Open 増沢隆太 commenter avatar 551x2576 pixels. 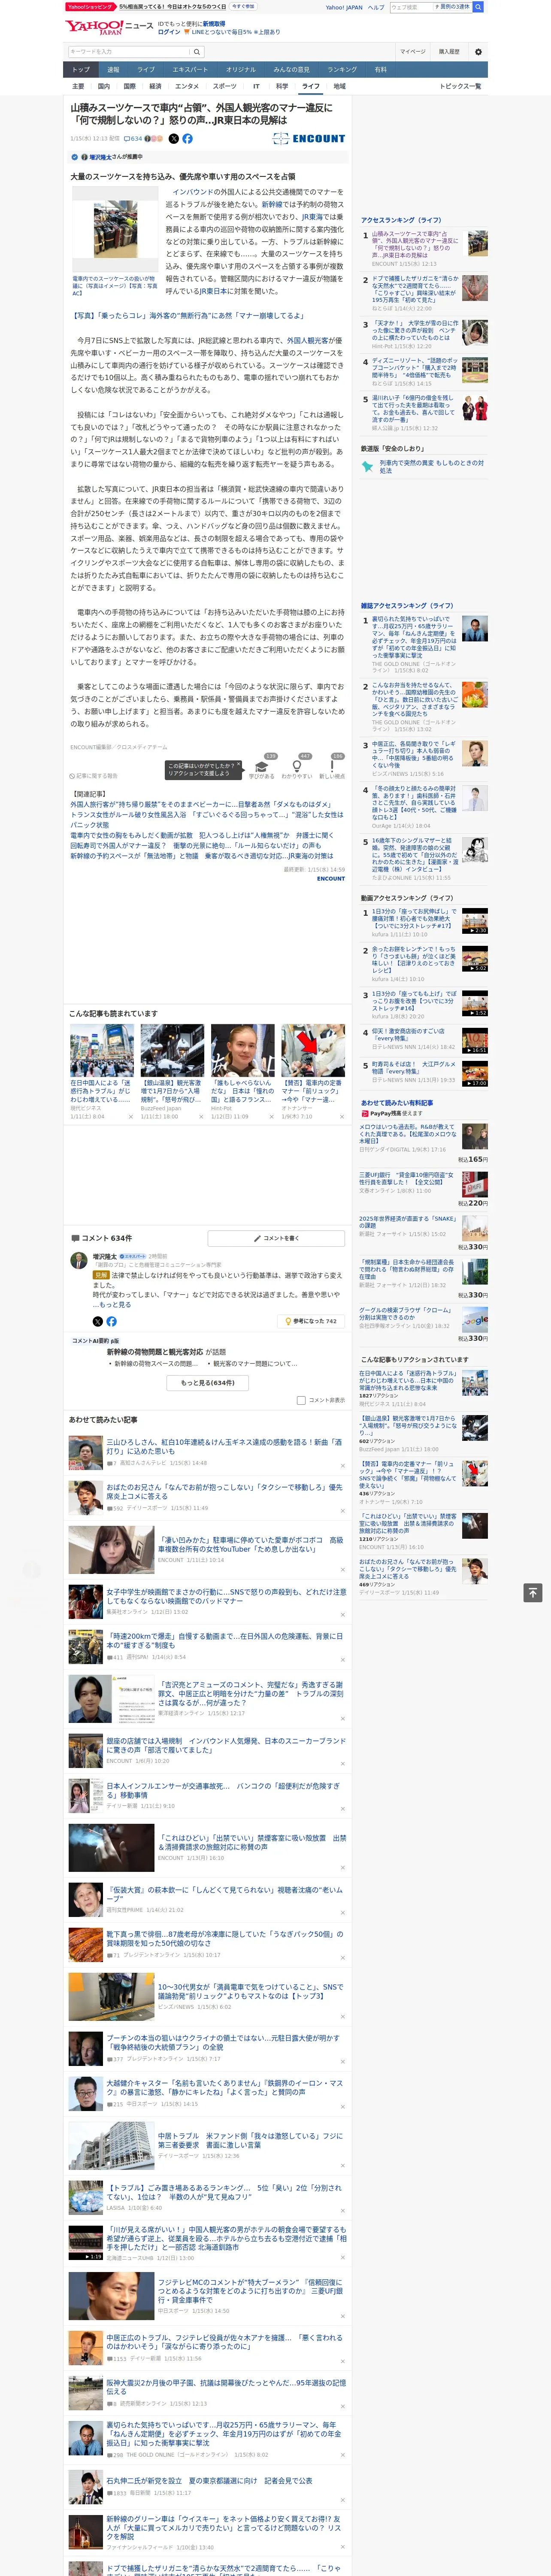click(79, 1262)
